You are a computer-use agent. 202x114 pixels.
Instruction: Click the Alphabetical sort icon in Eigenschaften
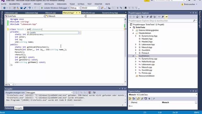[x=134, y=98]
